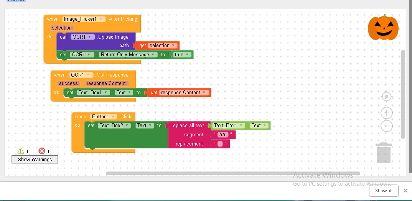Open the Image_Picker1 component dropdown
This screenshot has height=201, width=412.
(84, 19)
